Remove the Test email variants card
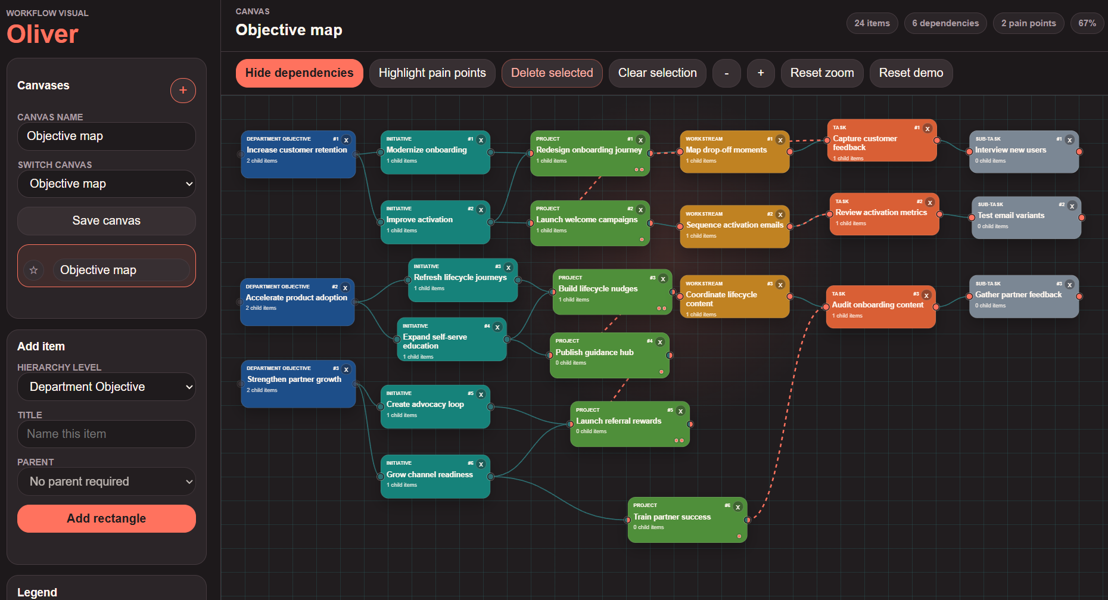Image resolution: width=1108 pixels, height=600 pixels. coord(1072,206)
